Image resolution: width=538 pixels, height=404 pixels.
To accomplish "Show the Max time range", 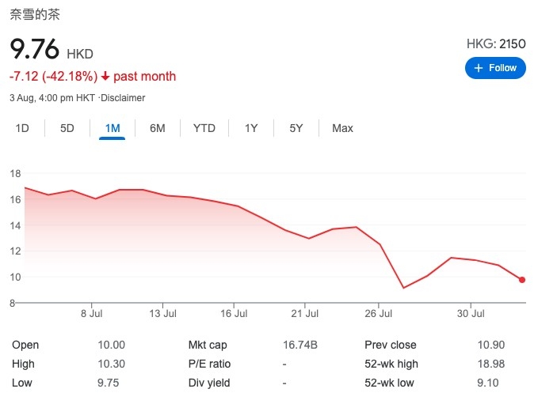I will [x=342, y=128].
